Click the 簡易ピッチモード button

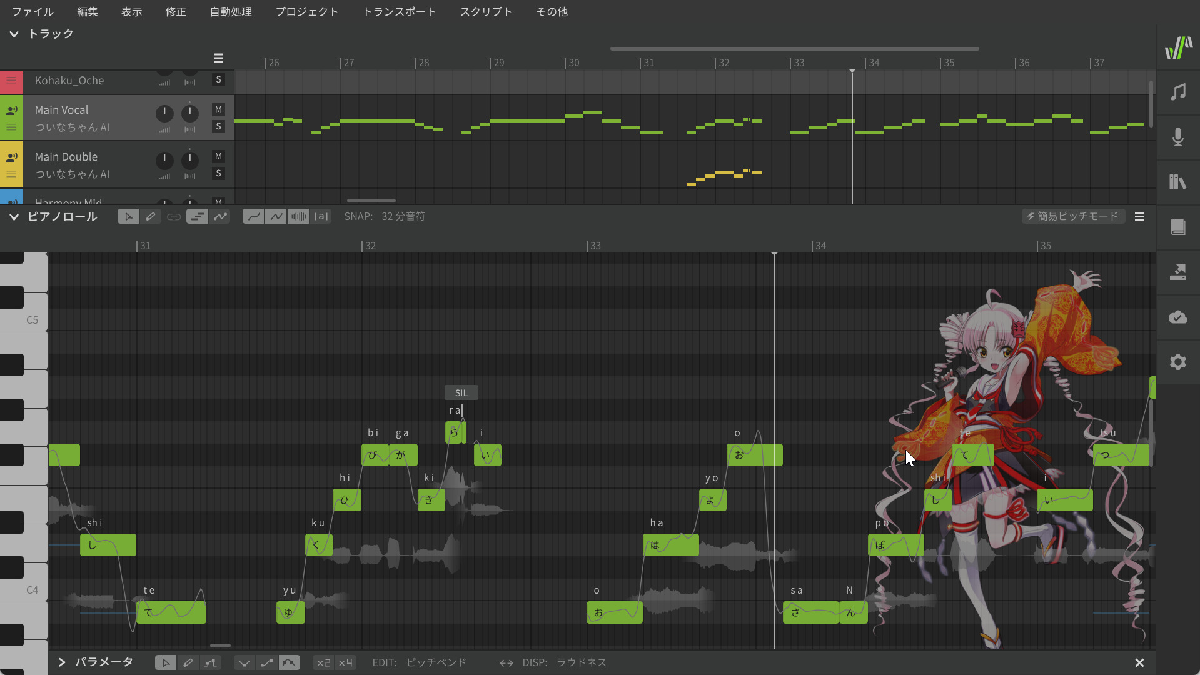tap(1073, 216)
